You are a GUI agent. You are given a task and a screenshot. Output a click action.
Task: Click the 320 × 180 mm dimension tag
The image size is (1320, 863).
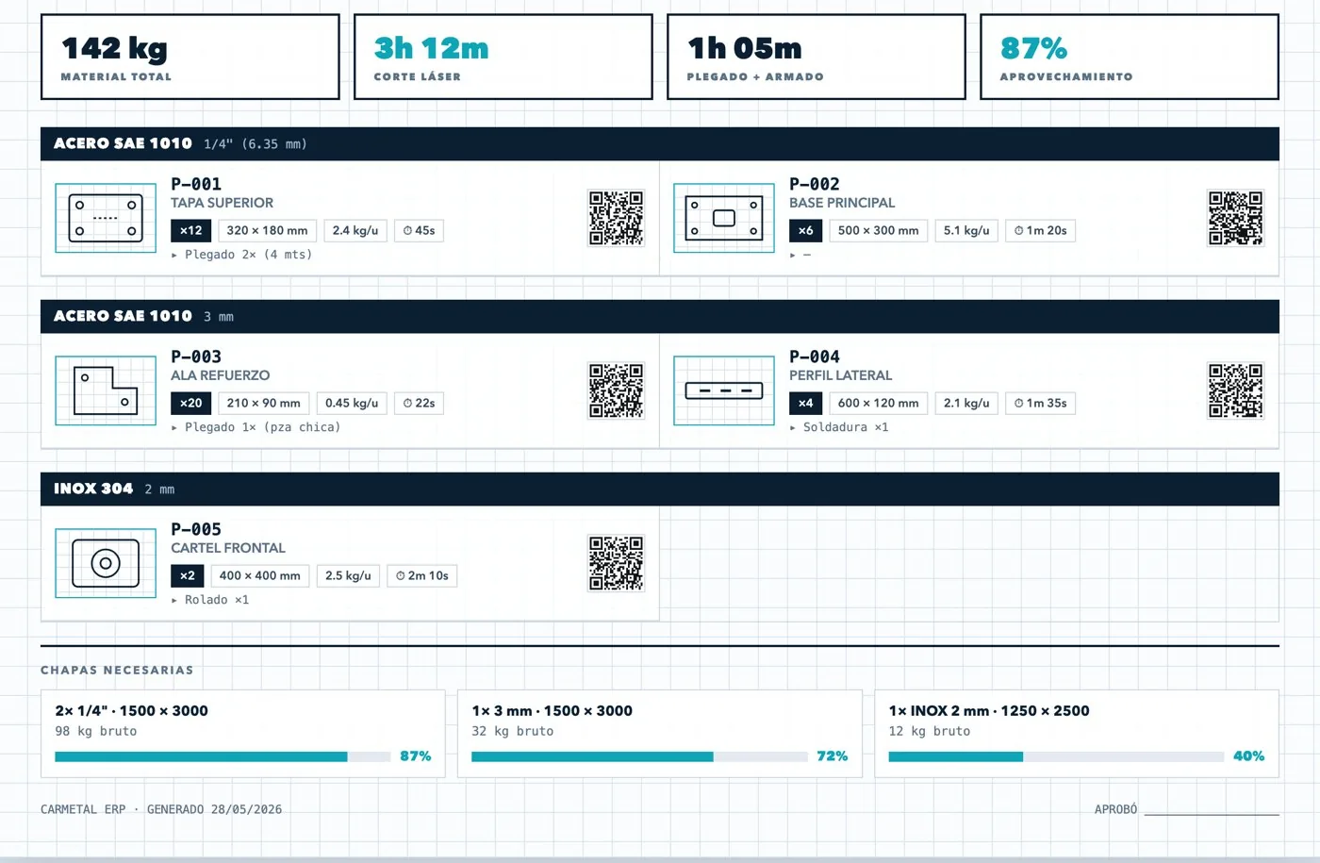tap(267, 231)
